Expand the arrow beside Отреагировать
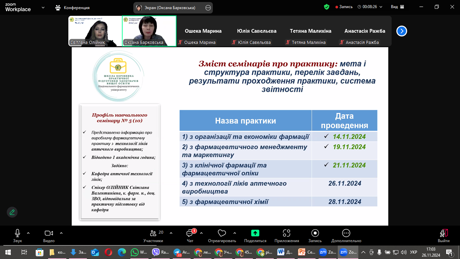 pos(235,233)
